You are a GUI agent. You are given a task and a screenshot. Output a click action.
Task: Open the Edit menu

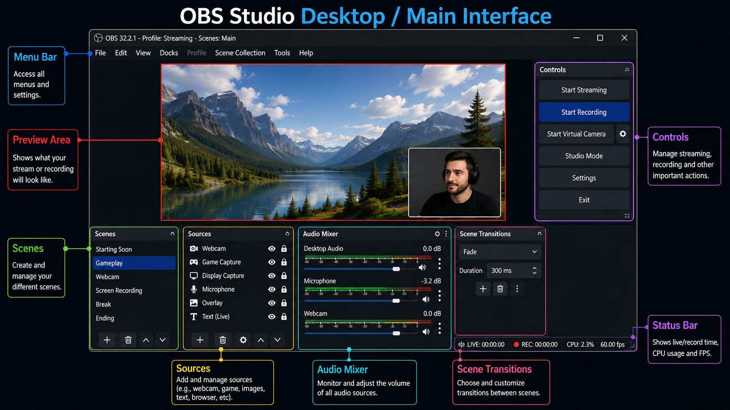tap(121, 53)
